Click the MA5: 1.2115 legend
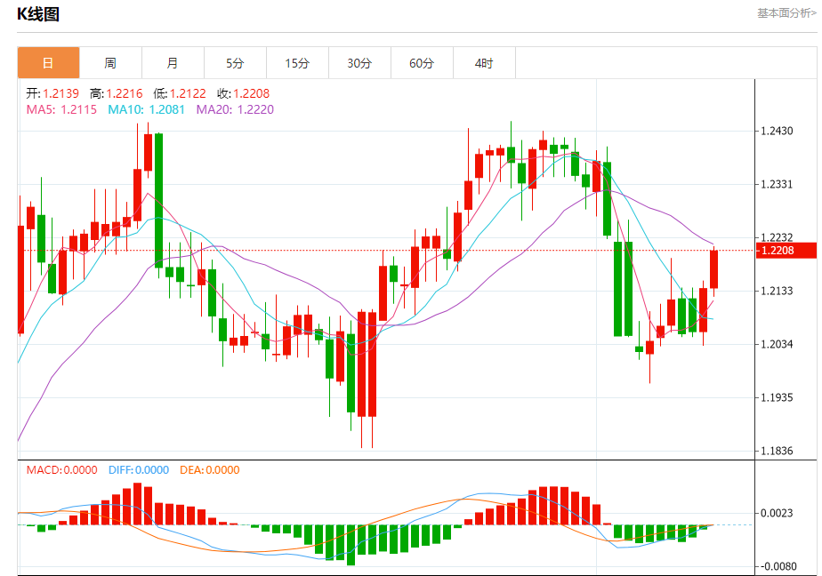The height and width of the screenshot is (576, 822). tap(62, 109)
